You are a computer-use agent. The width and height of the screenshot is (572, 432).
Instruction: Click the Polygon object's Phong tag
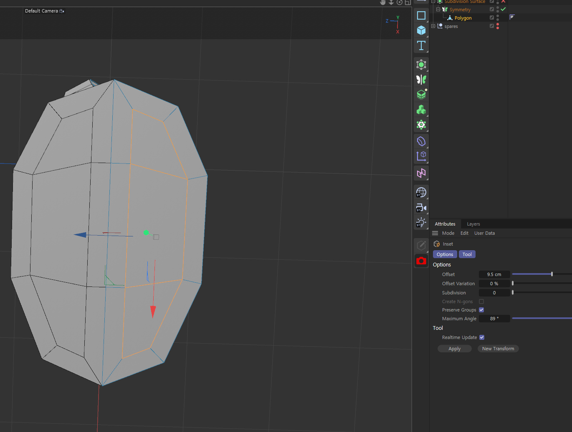(x=512, y=17)
